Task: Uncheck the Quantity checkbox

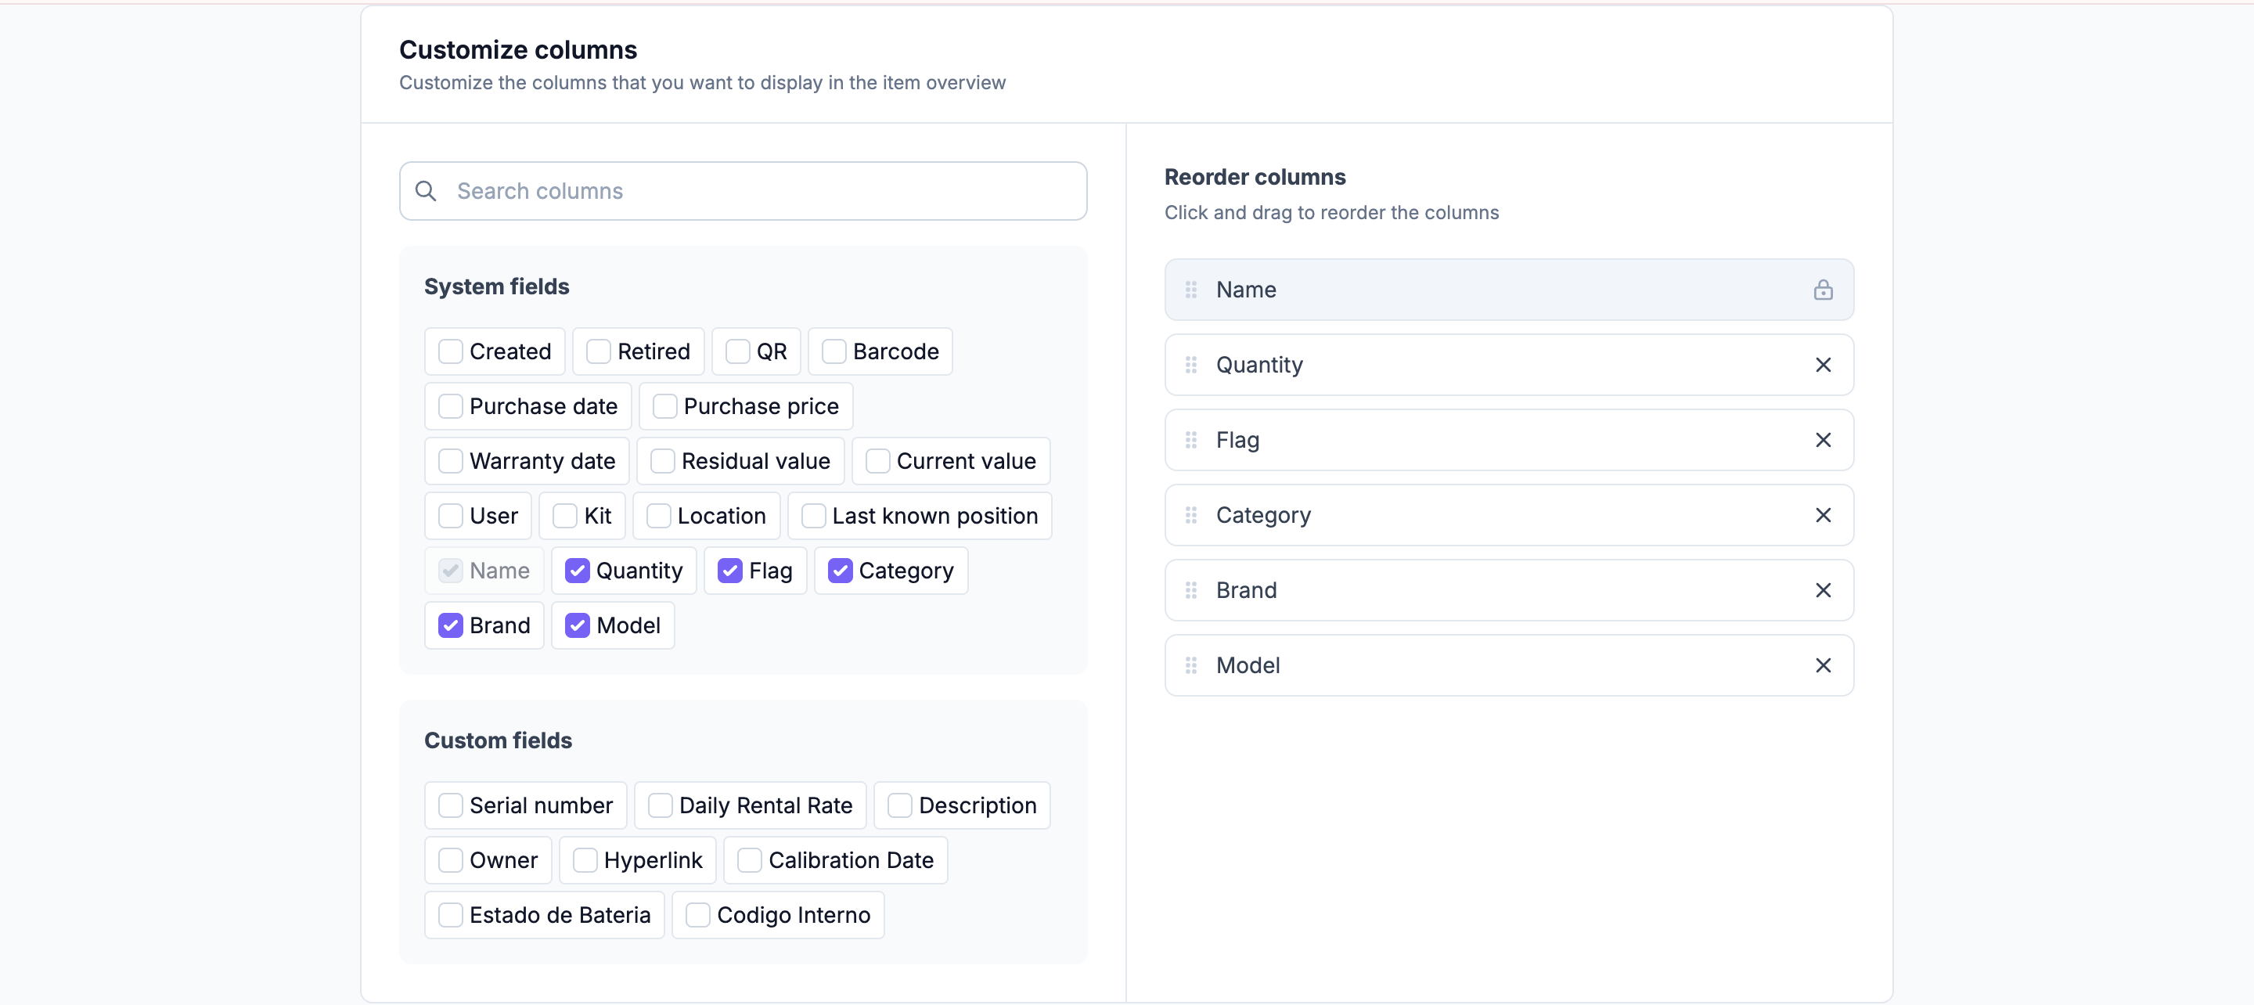Action: 578,571
